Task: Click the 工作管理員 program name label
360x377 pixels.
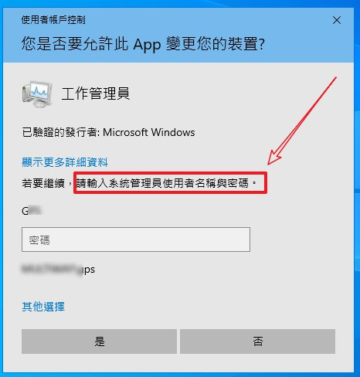Action: pyautogui.click(x=96, y=93)
